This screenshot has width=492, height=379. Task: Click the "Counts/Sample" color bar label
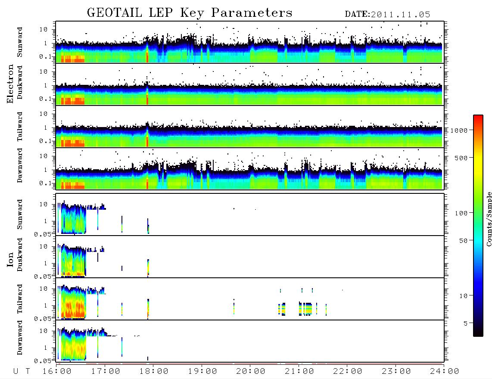point(489,219)
